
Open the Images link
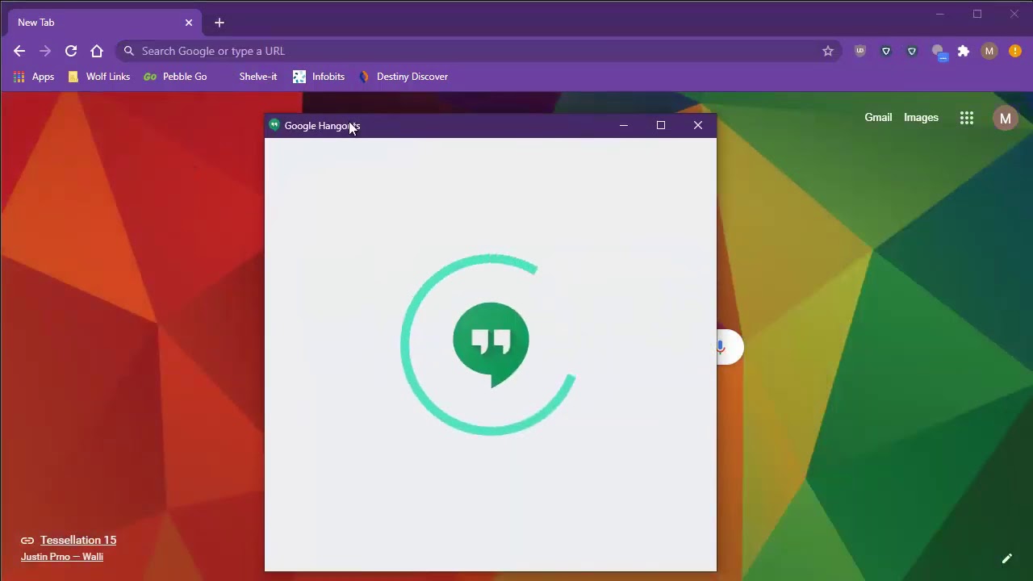click(x=921, y=118)
